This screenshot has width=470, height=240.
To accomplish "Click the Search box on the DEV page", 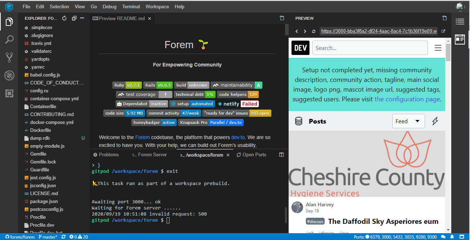I will [370, 48].
